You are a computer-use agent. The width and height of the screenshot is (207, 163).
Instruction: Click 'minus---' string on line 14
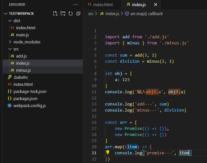[x=147, y=110]
